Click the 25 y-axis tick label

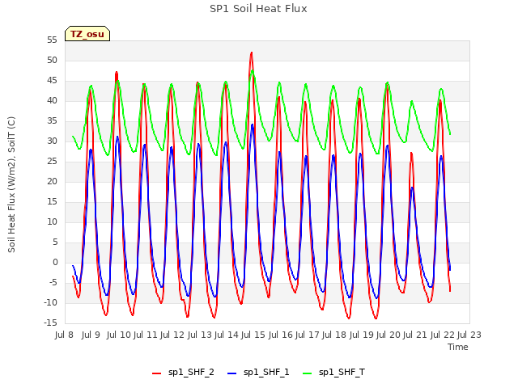point(52,162)
